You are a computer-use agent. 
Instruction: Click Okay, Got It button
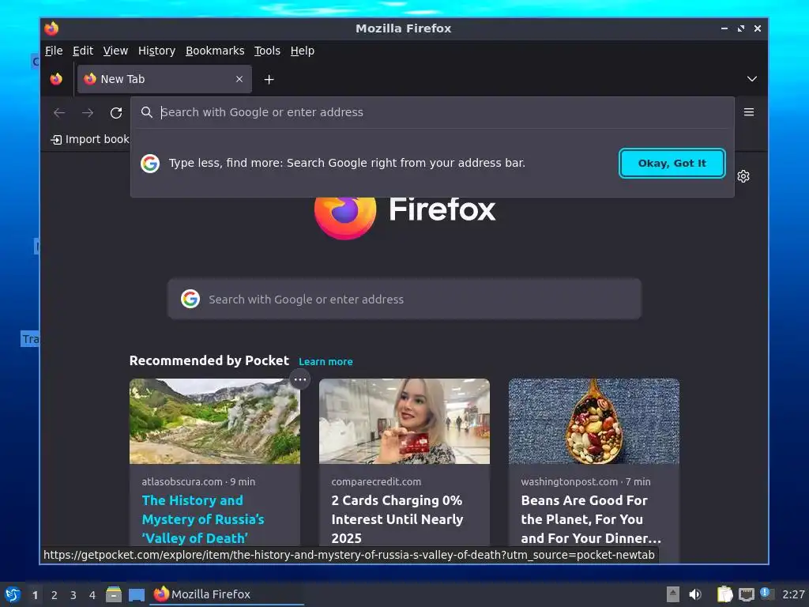672,163
